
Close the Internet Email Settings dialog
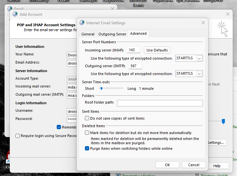coord(203,23)
